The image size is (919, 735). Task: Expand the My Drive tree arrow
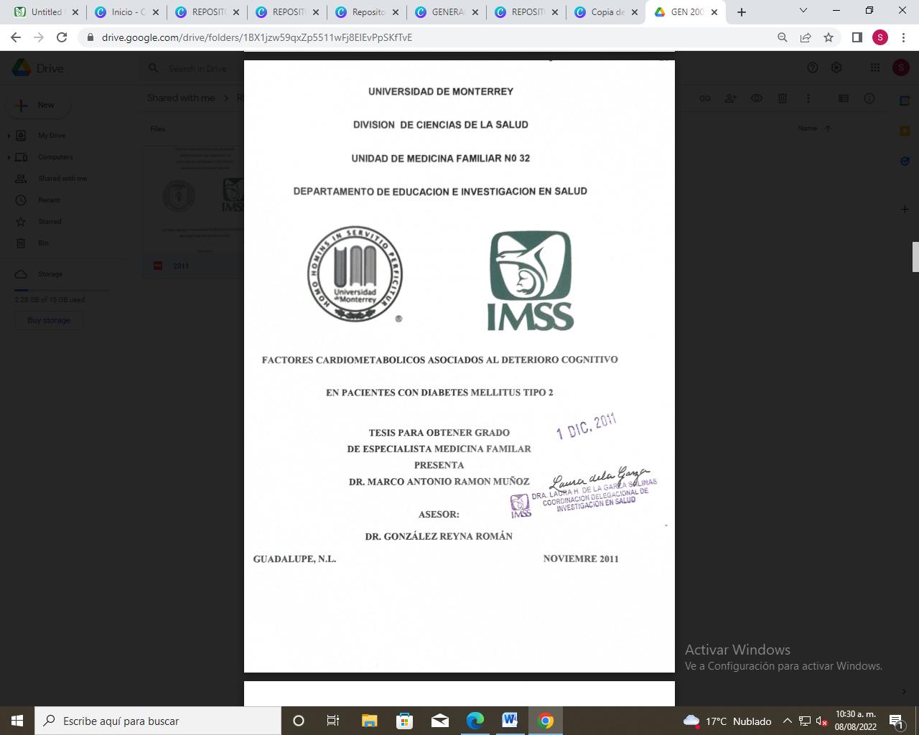[x=9, y=136]
